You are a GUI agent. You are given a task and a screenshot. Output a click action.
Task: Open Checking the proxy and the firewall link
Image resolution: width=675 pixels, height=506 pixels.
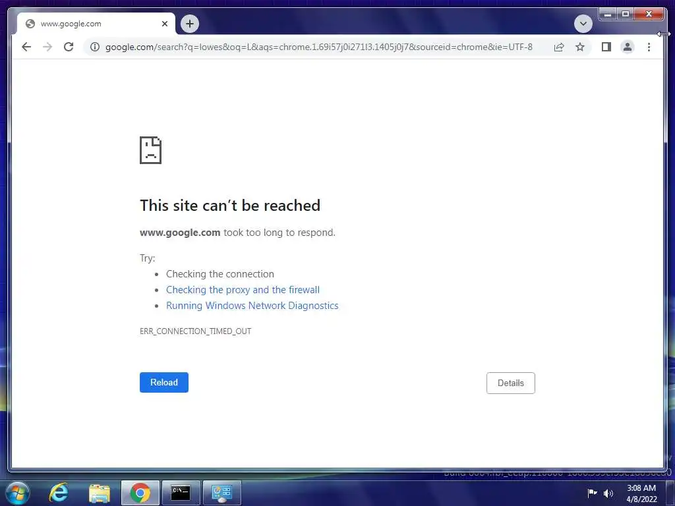(243, 290)
